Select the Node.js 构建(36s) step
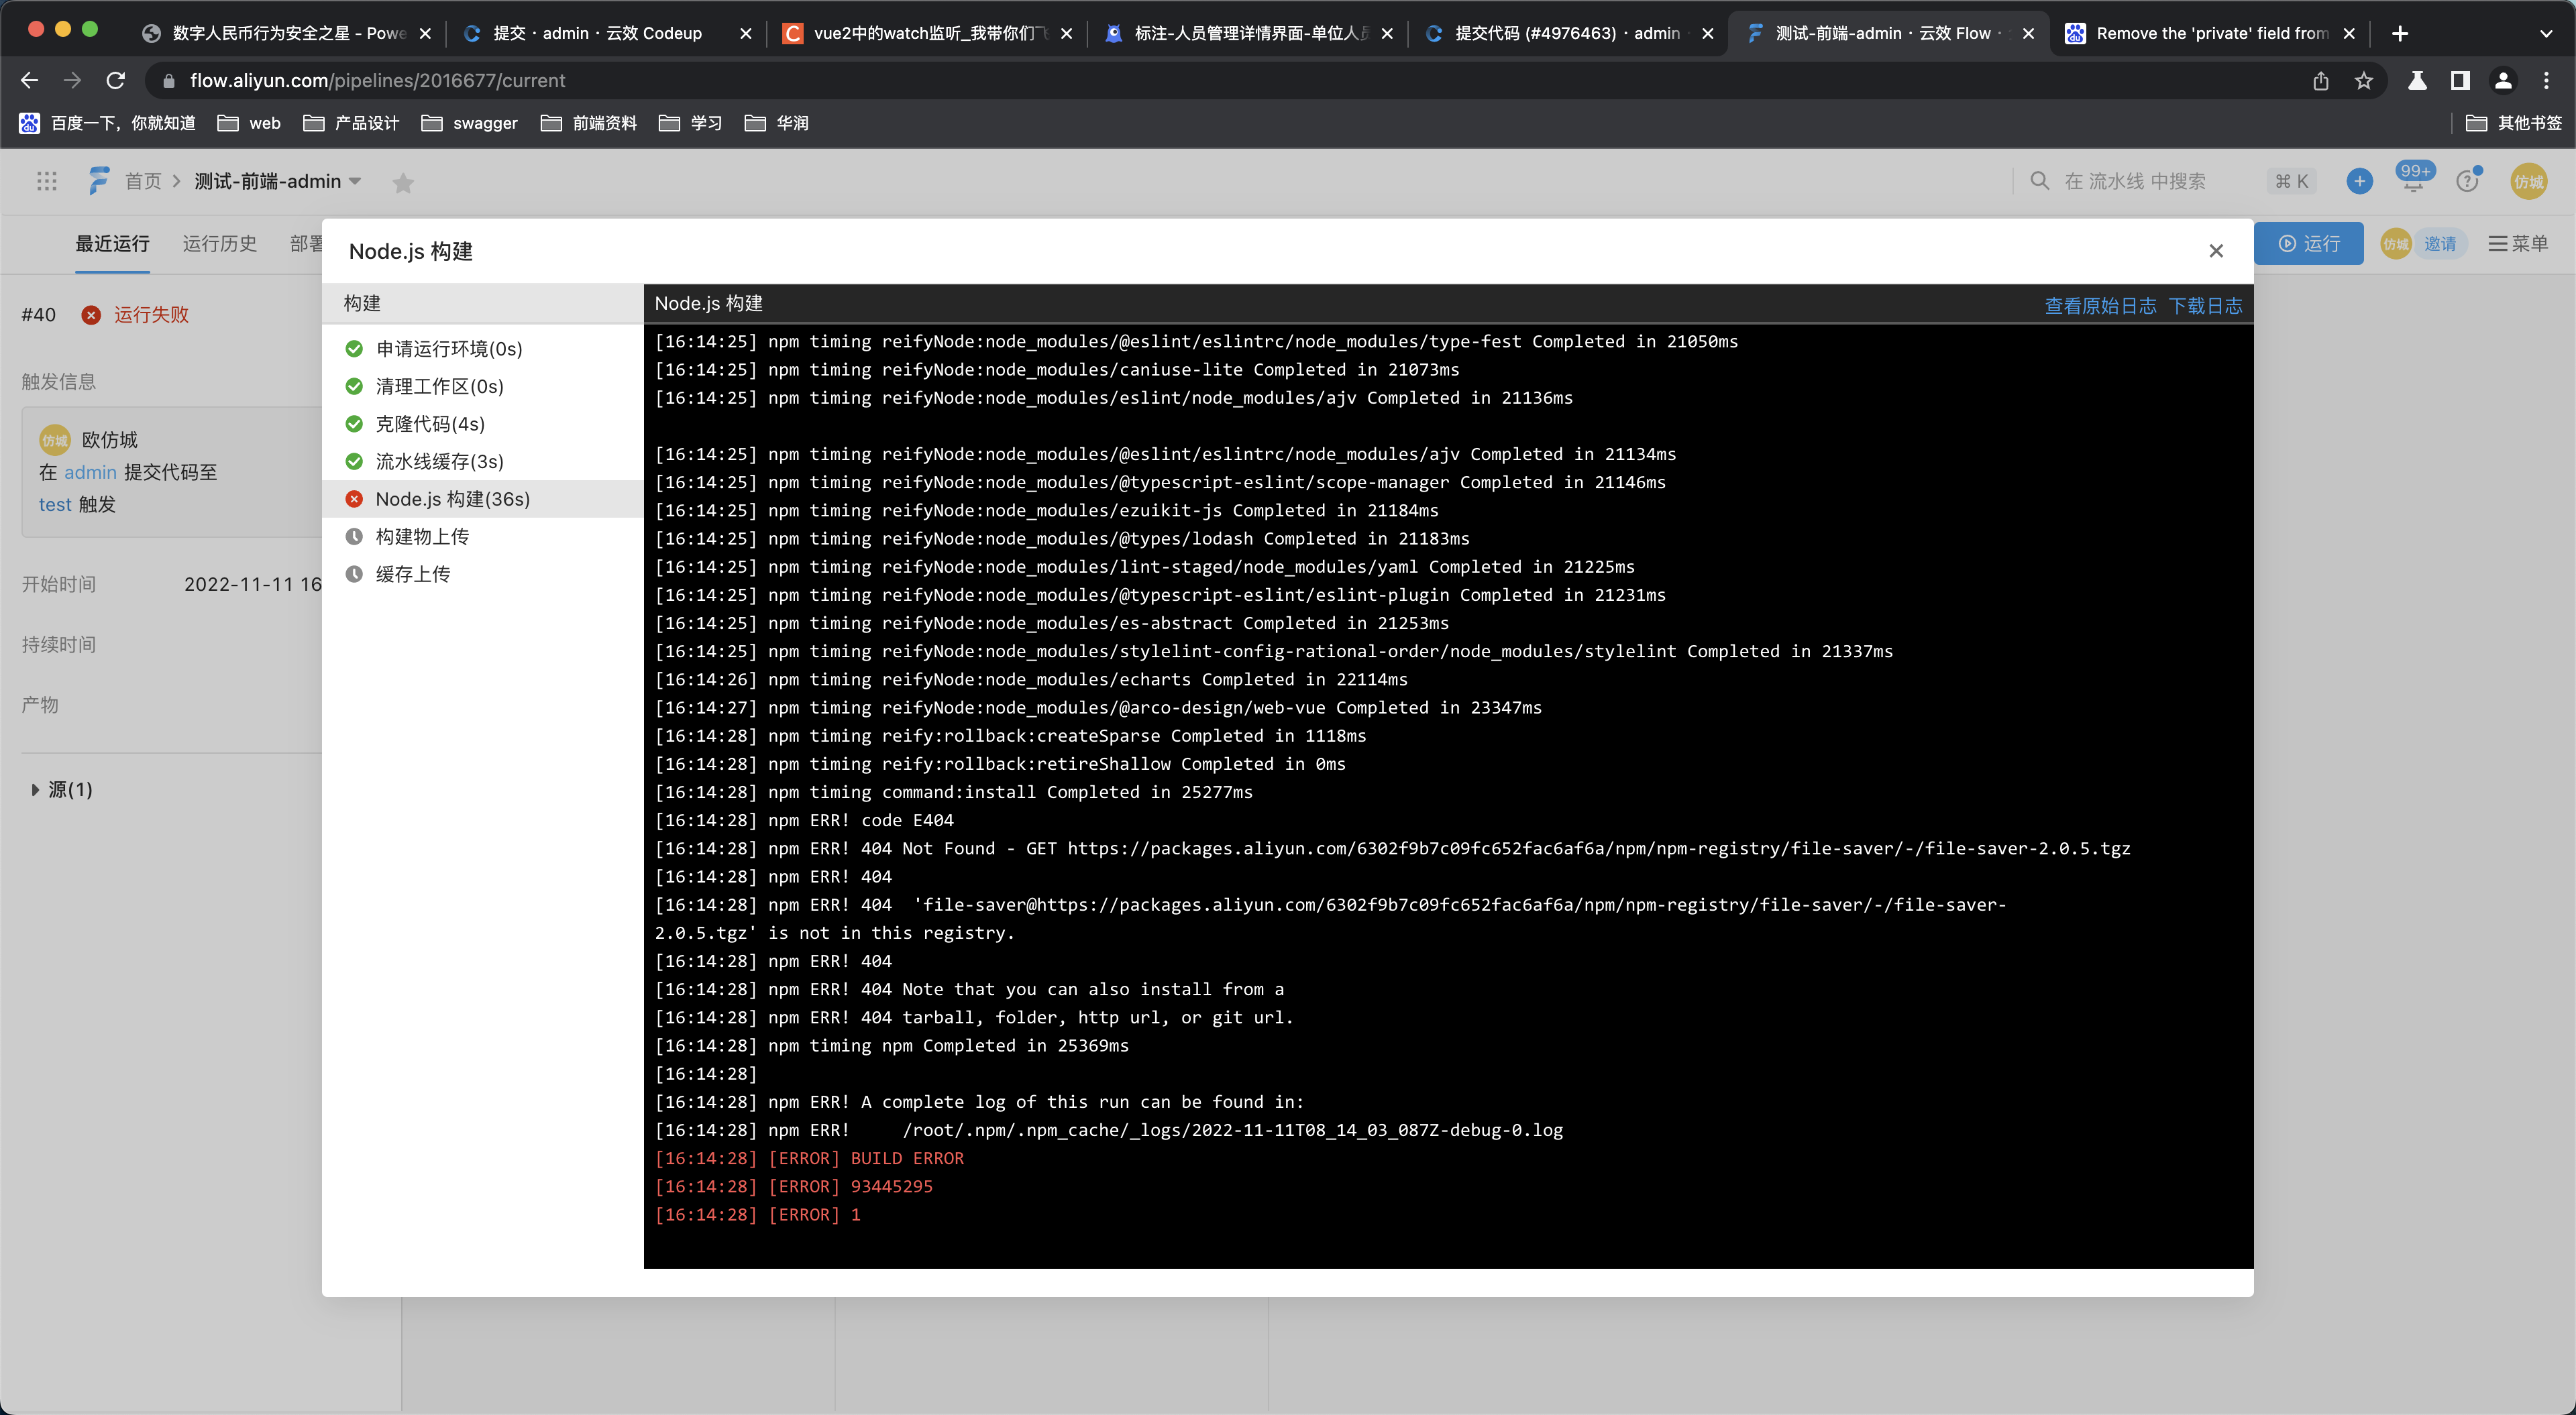The height and width of the screenshot is (1415, 2576). pos(483,499)
